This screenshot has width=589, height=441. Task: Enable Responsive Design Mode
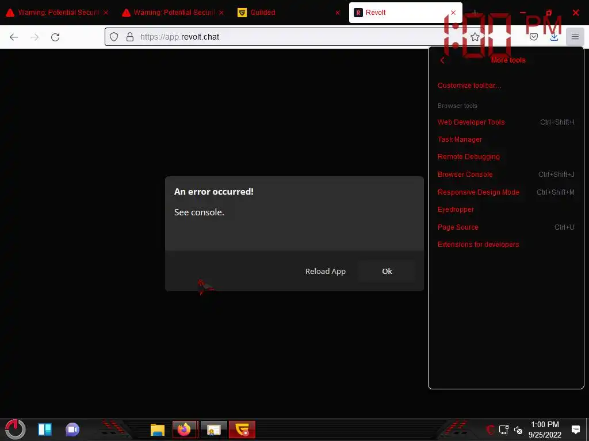tap(506, 192)
